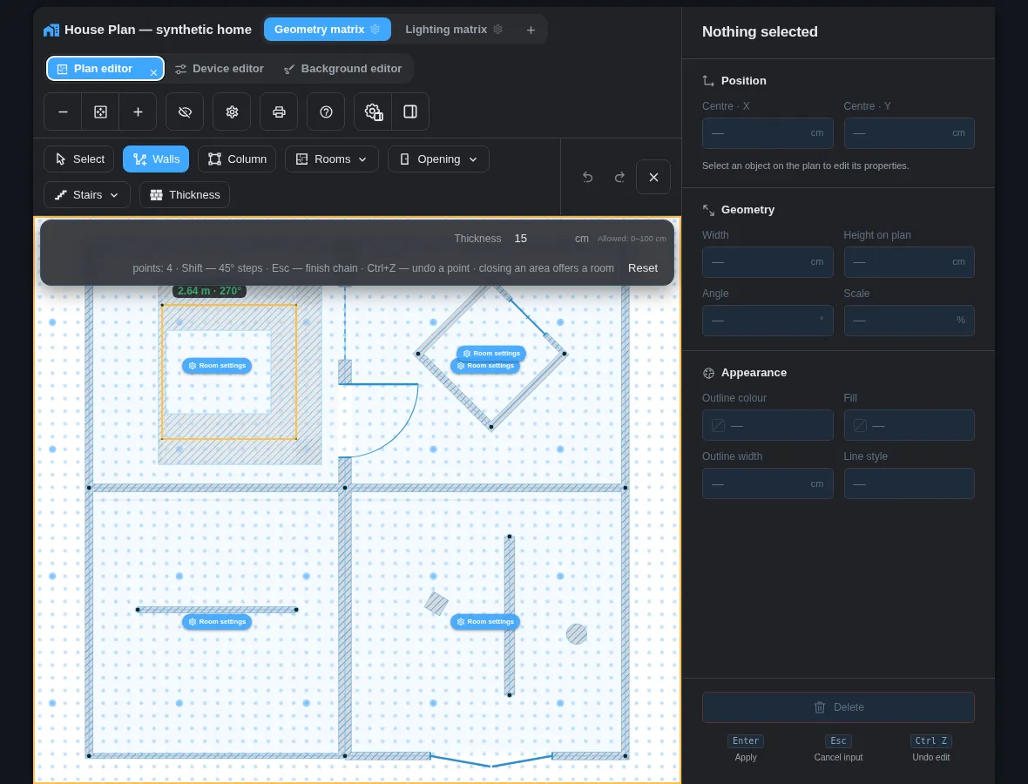
Task: Expand the Stairs dropdown
Action: [x=87, y=194]
